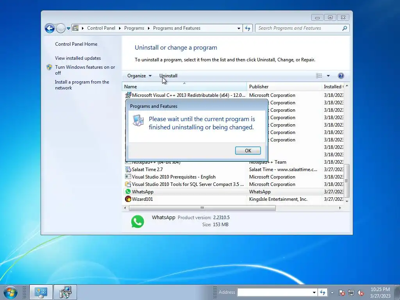Click vertical scrollbar down arrow
The height and width of the screenshot is (300, 400).
pyautogui.click(x=347, y=201)
